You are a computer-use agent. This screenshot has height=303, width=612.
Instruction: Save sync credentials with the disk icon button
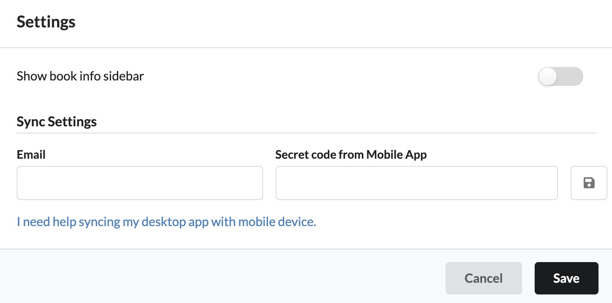589,183
